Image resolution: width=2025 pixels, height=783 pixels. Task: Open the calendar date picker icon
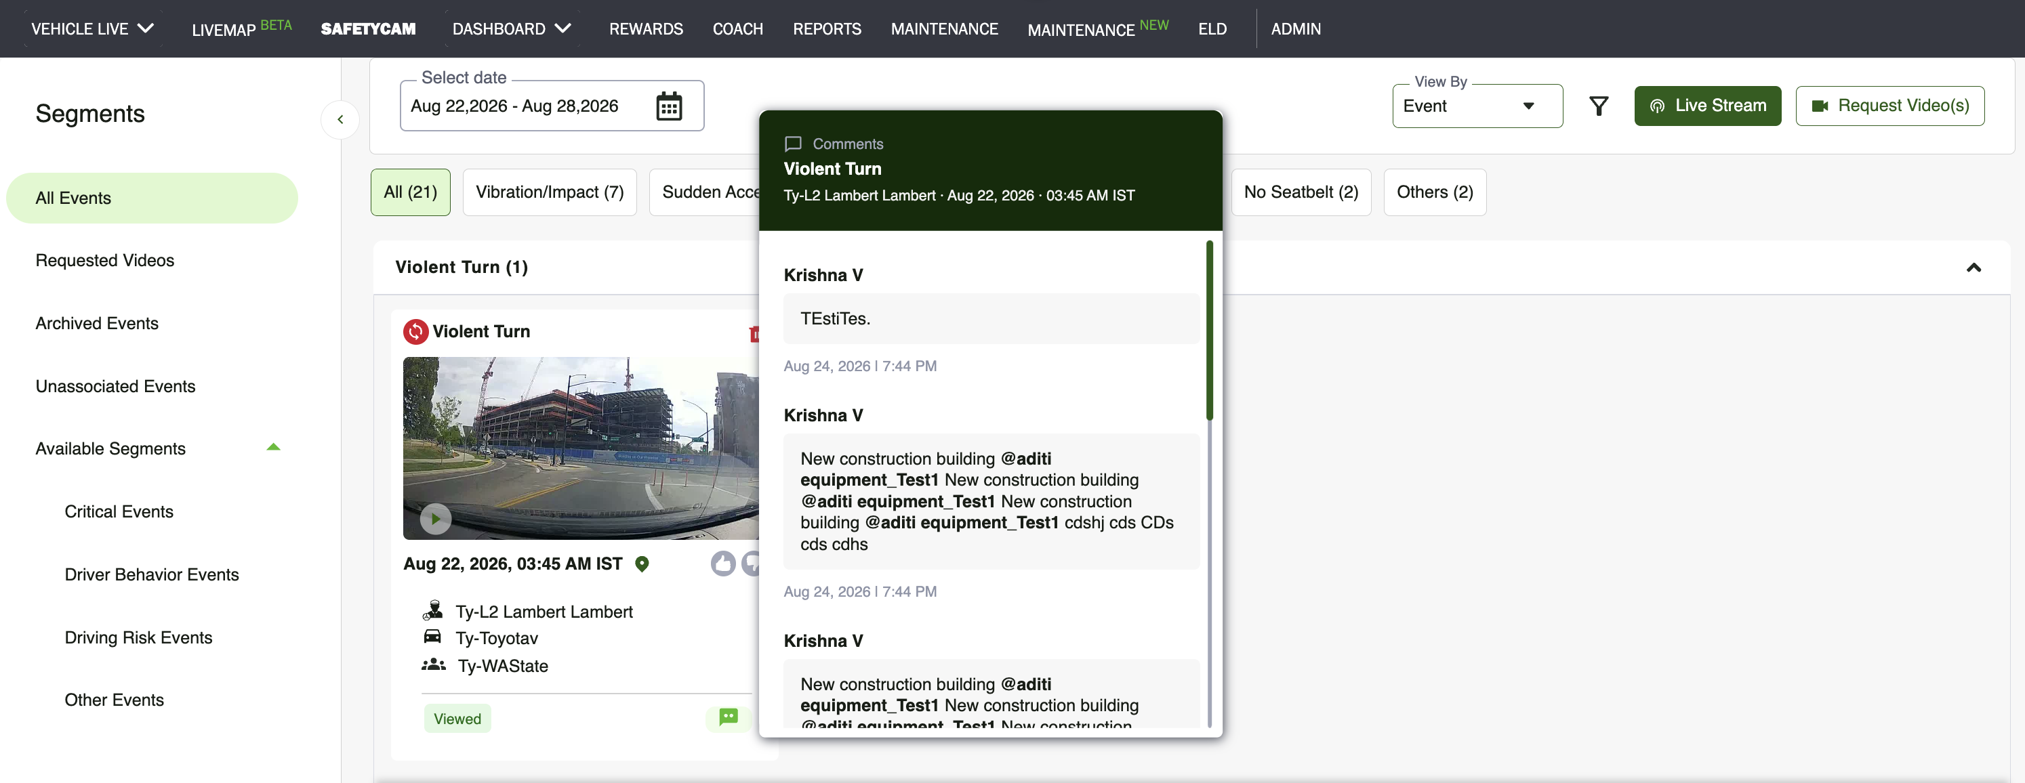pyautogui.click(x=669, y=106)
